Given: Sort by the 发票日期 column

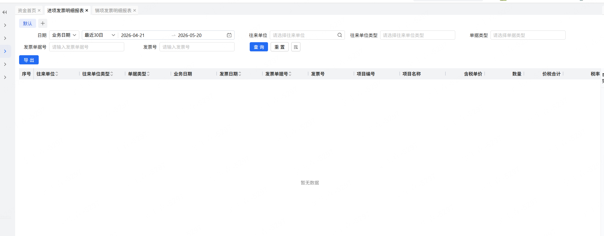Looking at the screenshot, I should (x=240, y=74).
